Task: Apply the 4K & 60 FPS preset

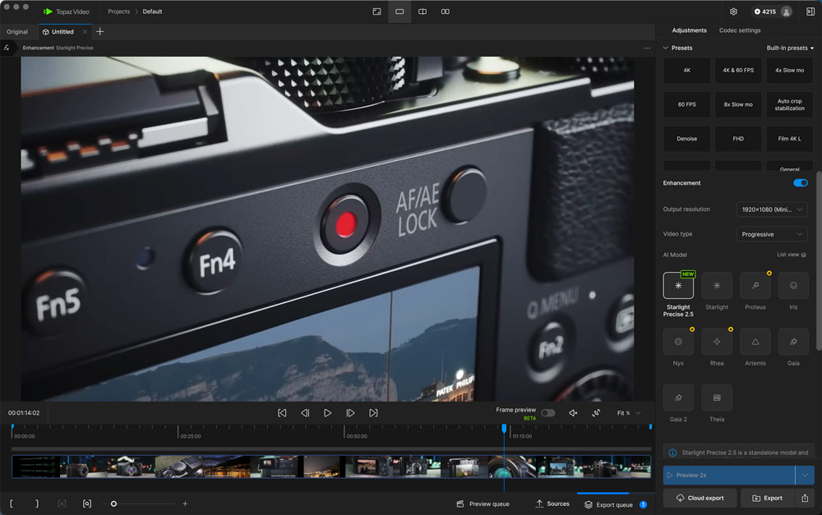Action: pyautogui.click(x=738, y=70)
